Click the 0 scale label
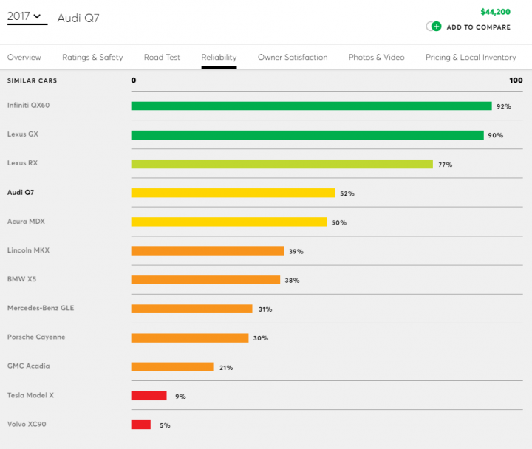Viewport: 532px width, 449px height. [134, 80]
